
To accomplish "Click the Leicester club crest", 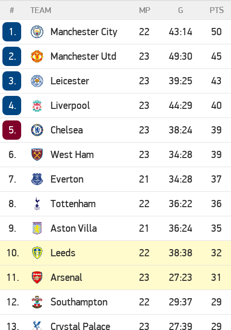I will 37,81.
